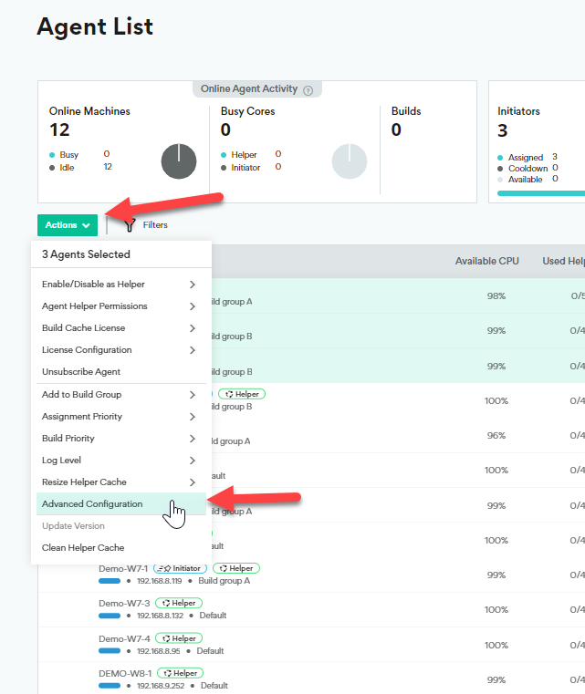Click the Filters funnel icon
585x694 pixels.
tap(131, 224)
